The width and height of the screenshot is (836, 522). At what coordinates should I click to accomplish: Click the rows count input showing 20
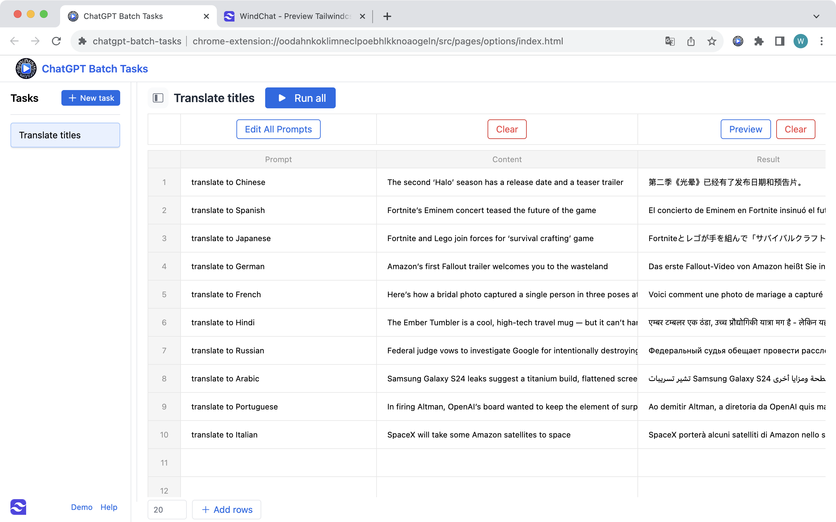click(x=167, y=509)
